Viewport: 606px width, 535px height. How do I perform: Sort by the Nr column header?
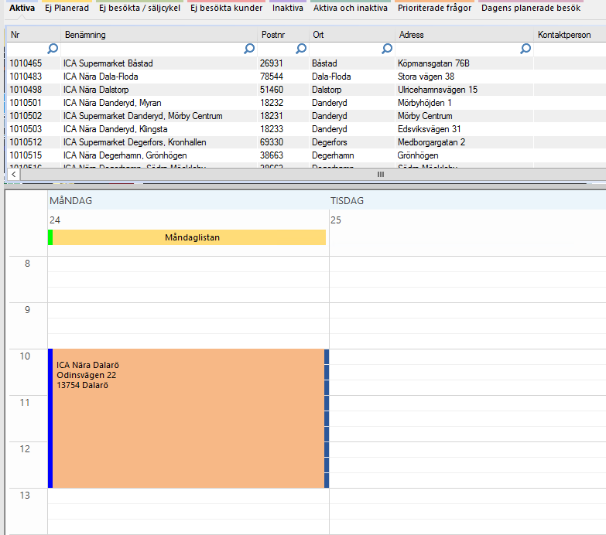(x=33, y=35)
